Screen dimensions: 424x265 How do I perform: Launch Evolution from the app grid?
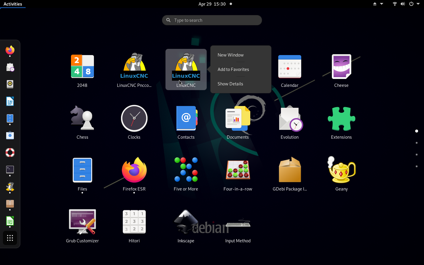pyautogui.click(x=290, y=118)
